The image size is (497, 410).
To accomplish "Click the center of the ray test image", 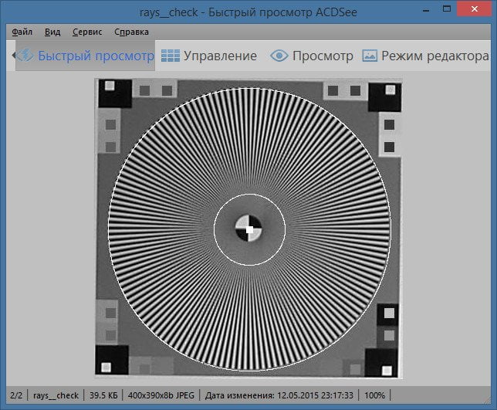I will [x=248, y=229].
